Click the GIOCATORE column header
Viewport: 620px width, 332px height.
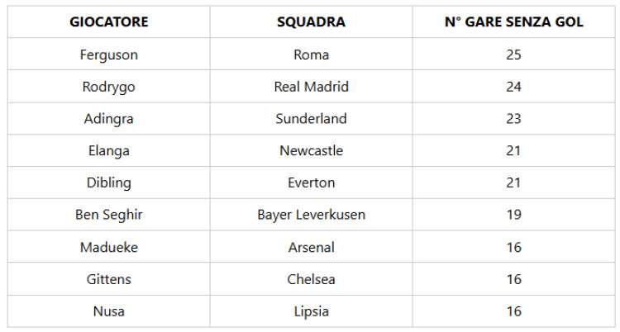coord(109,22)
